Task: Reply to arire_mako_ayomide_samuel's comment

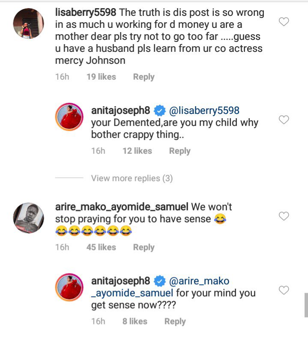Action: point(144,247)
